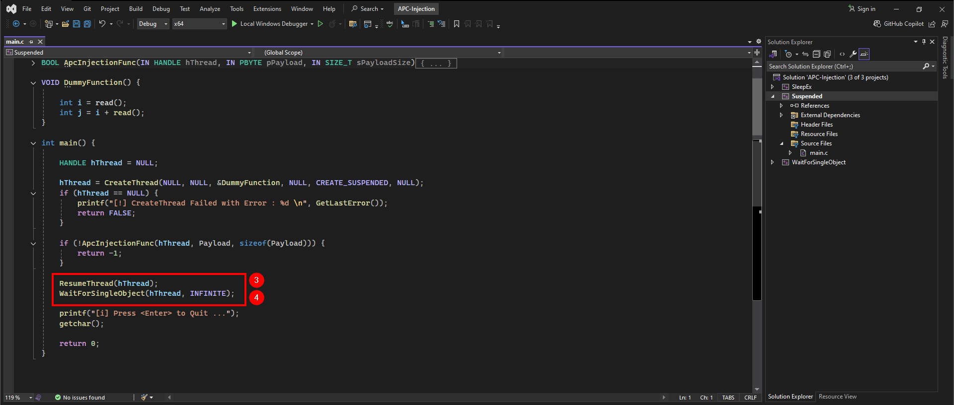Toggle pin on main.c tab

coord(31,42)
